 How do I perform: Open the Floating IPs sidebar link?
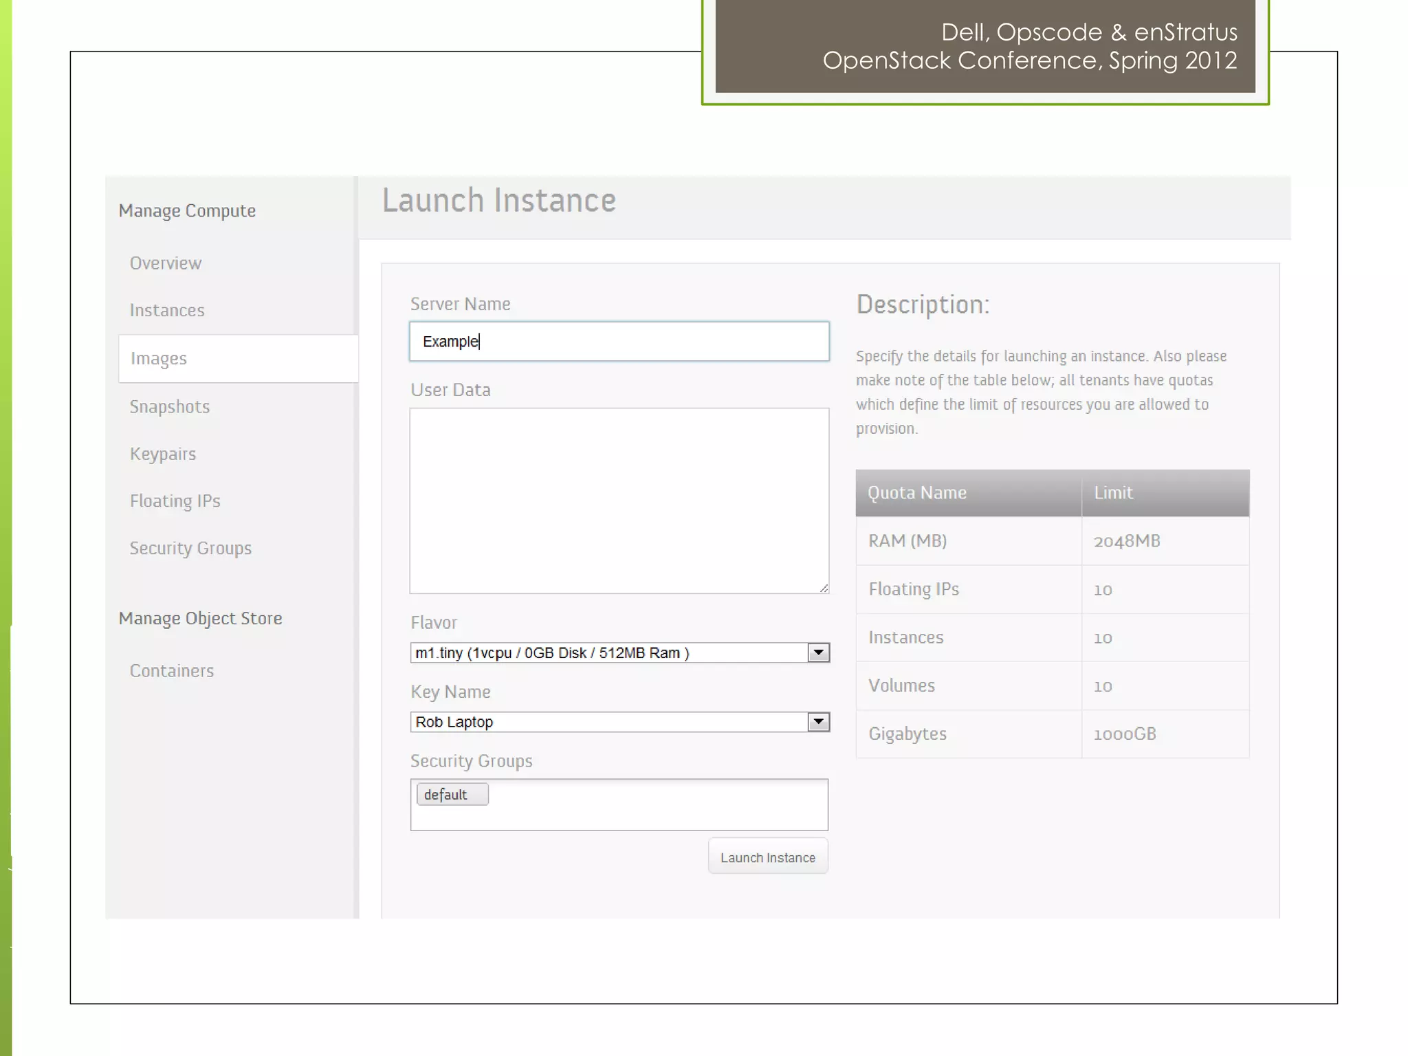175,501
